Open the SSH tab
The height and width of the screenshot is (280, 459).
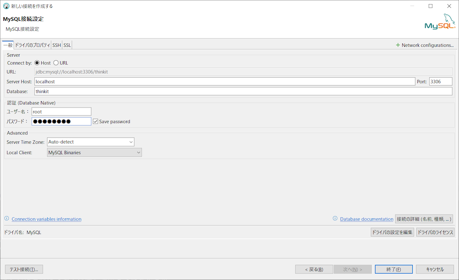click(56, 45)
